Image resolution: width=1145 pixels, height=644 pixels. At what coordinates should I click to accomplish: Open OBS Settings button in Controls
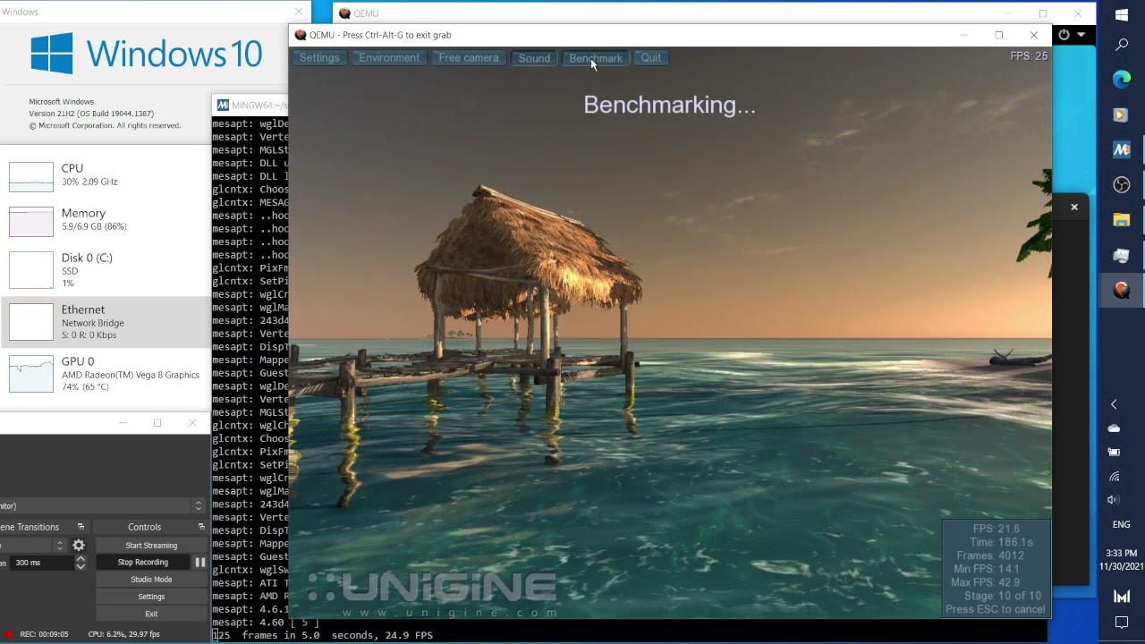(x=151, y=597)
